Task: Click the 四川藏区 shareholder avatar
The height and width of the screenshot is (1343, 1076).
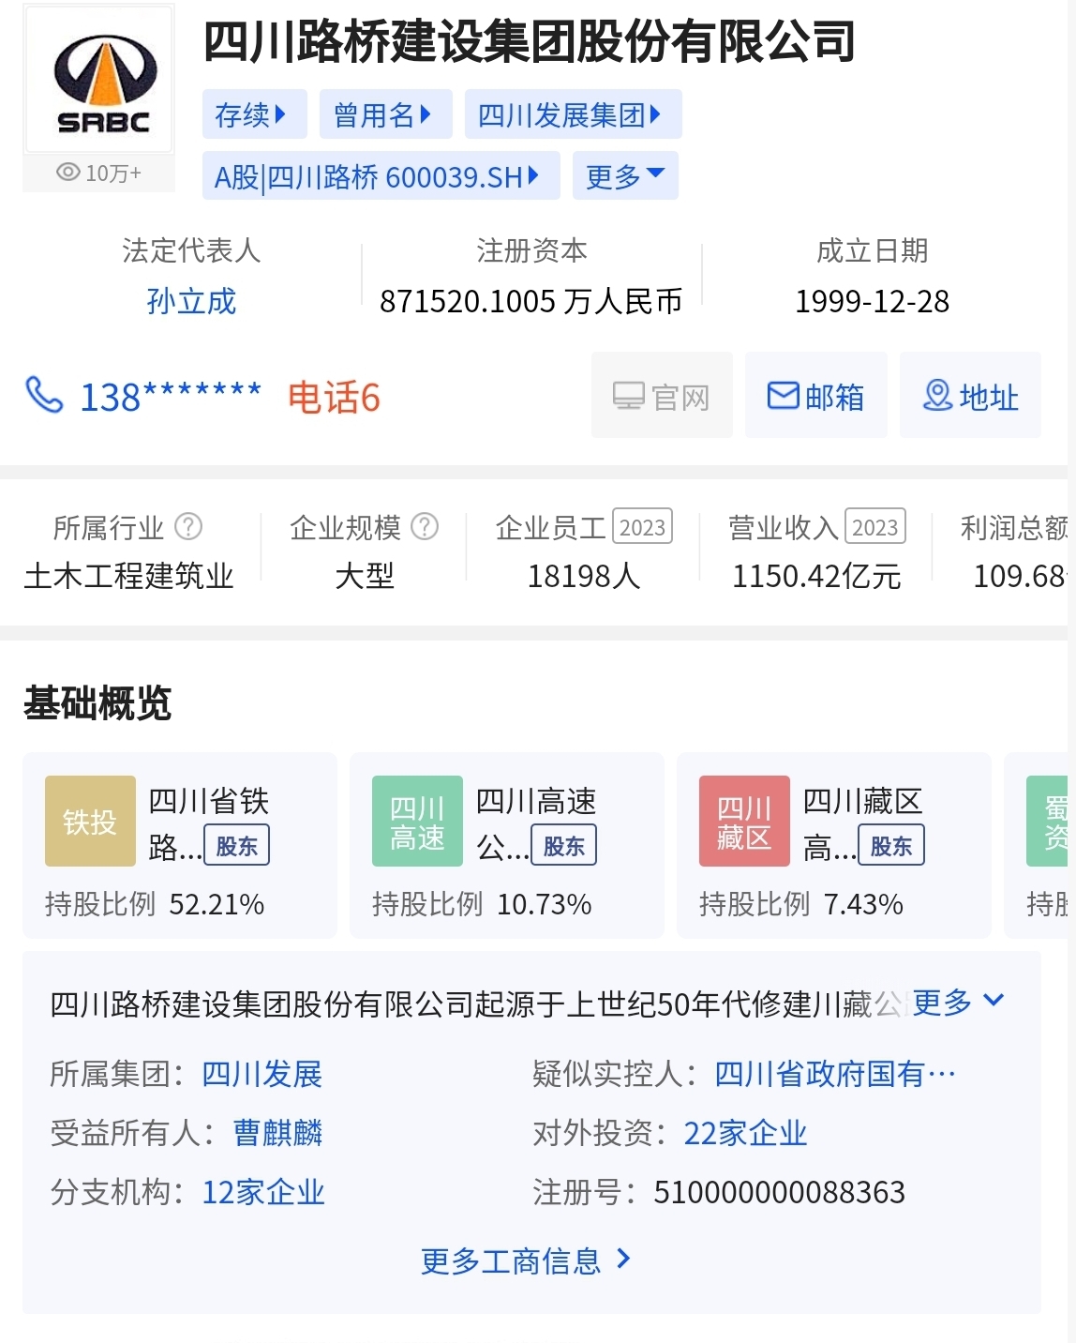Action: (744, 822)
